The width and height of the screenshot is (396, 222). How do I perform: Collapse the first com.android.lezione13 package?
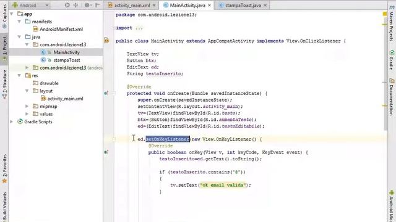point(27,45)
